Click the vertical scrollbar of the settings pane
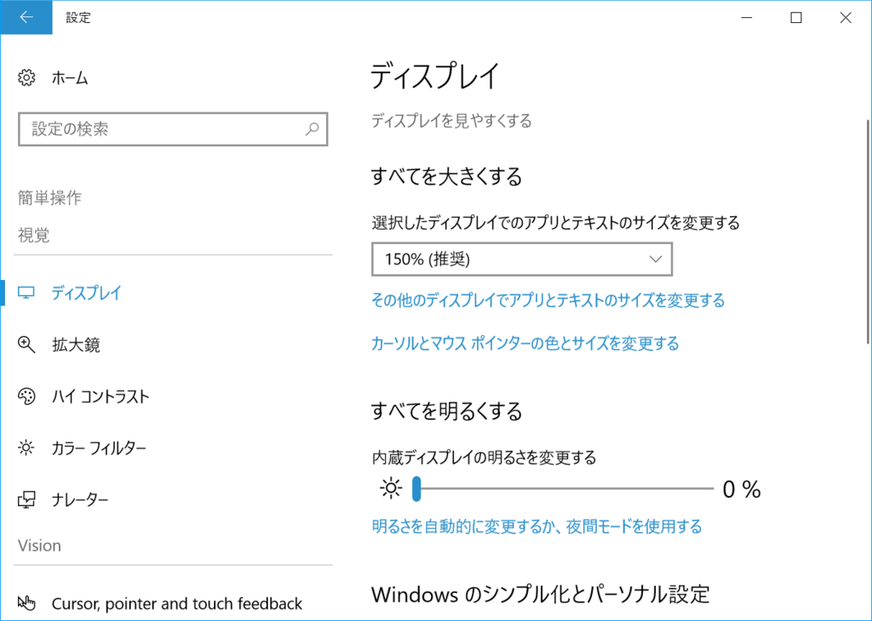The width and height of the screenshot is (872, 621). (867, 232)
